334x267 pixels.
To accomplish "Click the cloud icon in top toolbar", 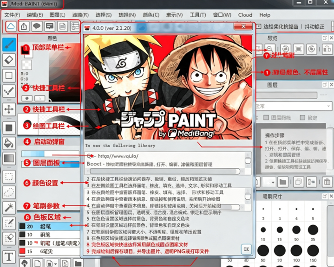I will 11,26.
